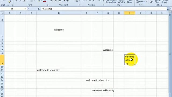Toggle Bold formatting

pyautogui.click(x=16, y=1)
